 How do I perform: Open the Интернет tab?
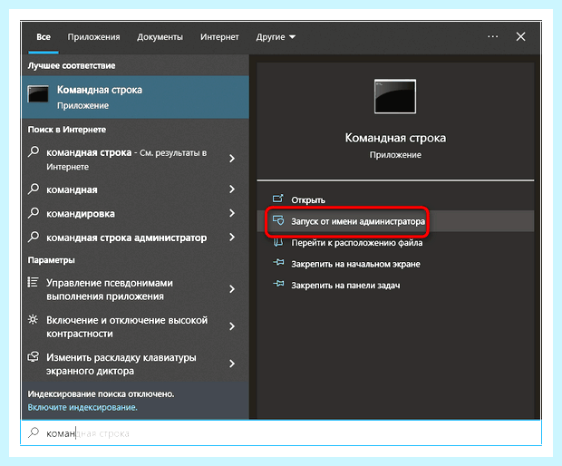pos(219,37)
